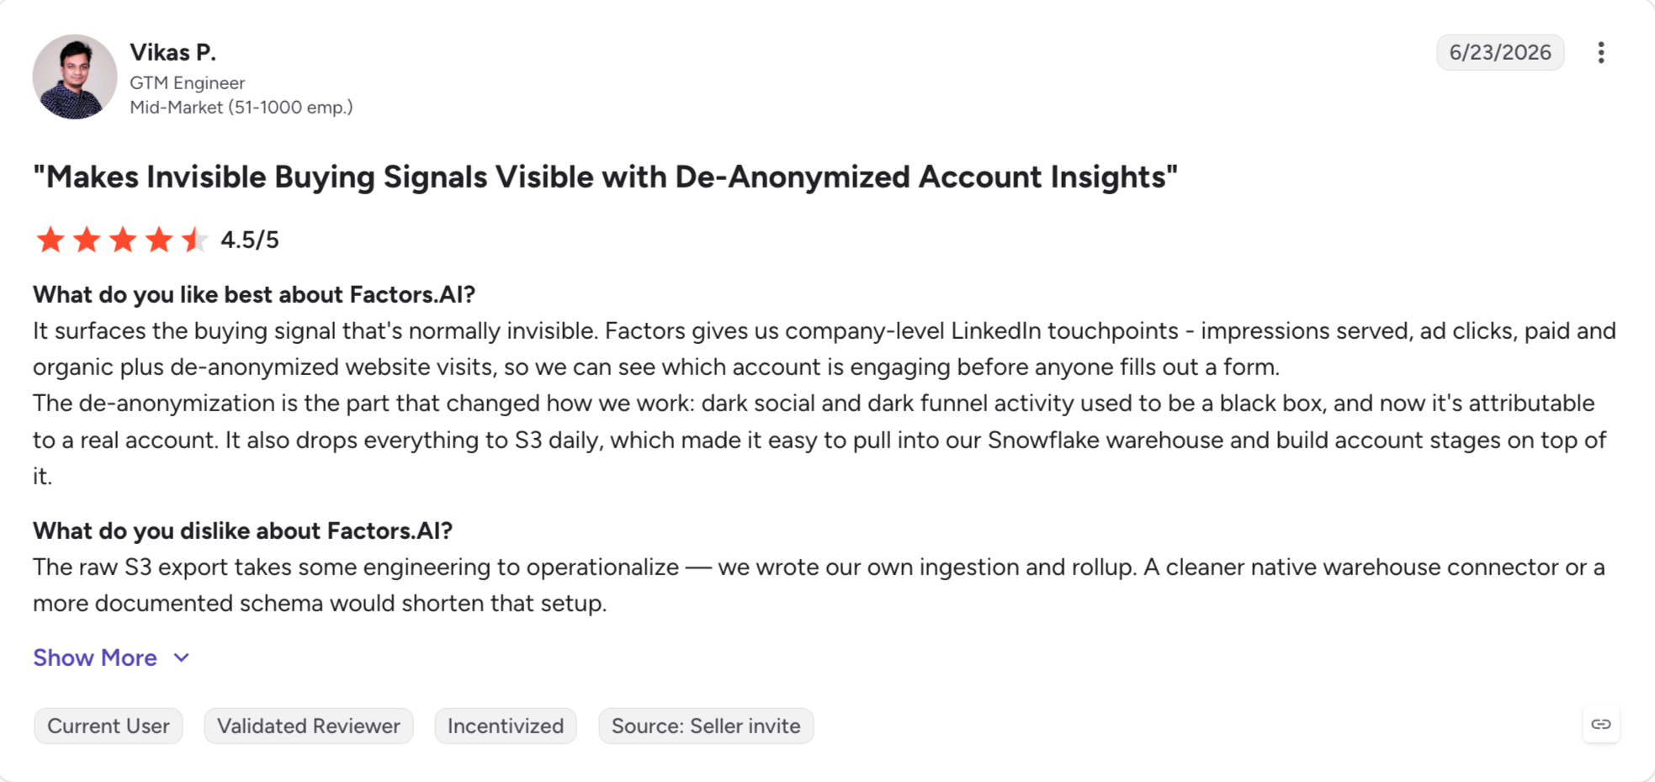Select the Current User tag

coord(109,726)
